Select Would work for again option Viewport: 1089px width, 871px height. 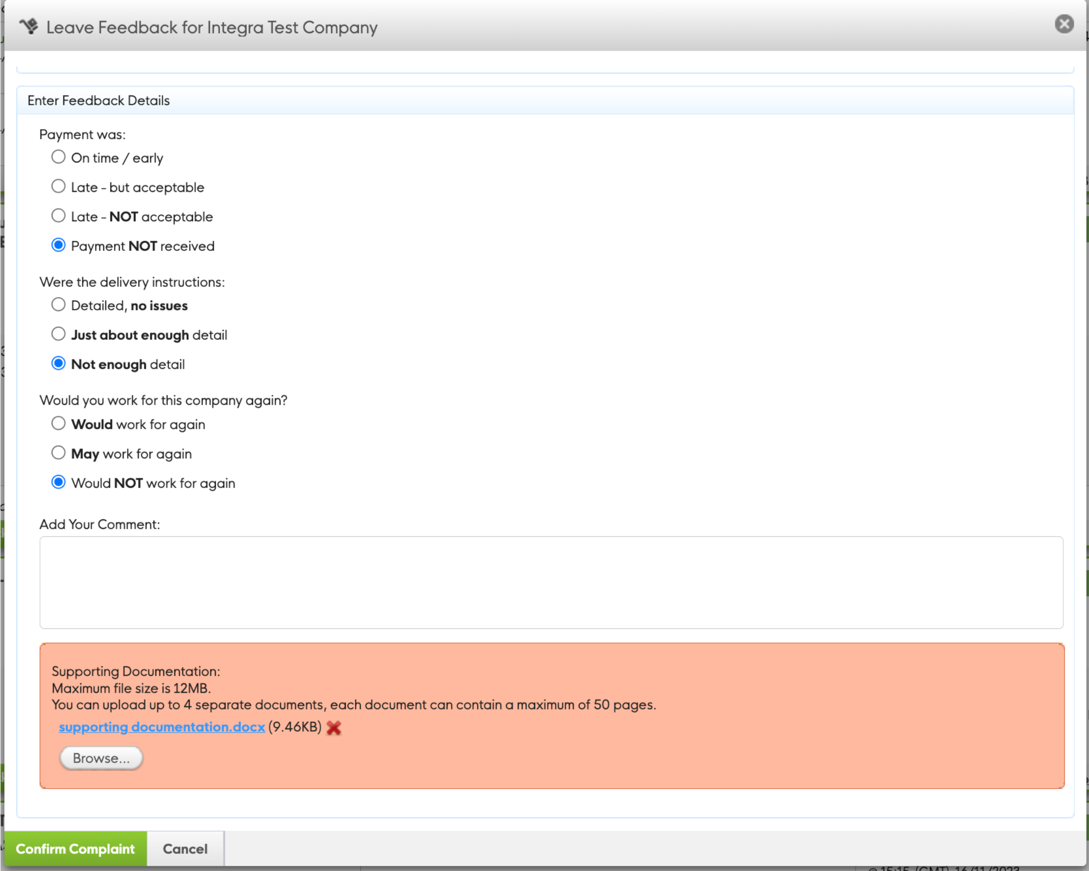pos(58,423)
